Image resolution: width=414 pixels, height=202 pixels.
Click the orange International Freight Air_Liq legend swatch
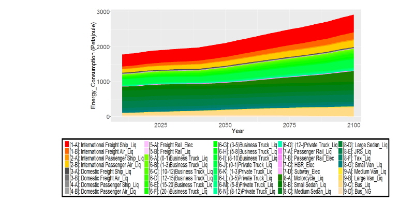coord(67,151)
